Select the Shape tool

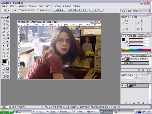click(x=7, y=49)
